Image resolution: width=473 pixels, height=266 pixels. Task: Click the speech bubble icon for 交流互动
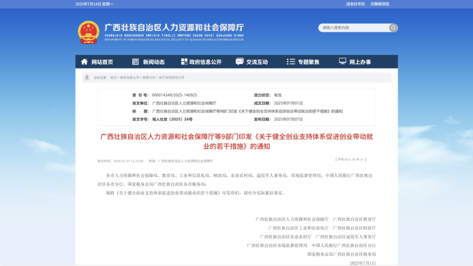240,62
